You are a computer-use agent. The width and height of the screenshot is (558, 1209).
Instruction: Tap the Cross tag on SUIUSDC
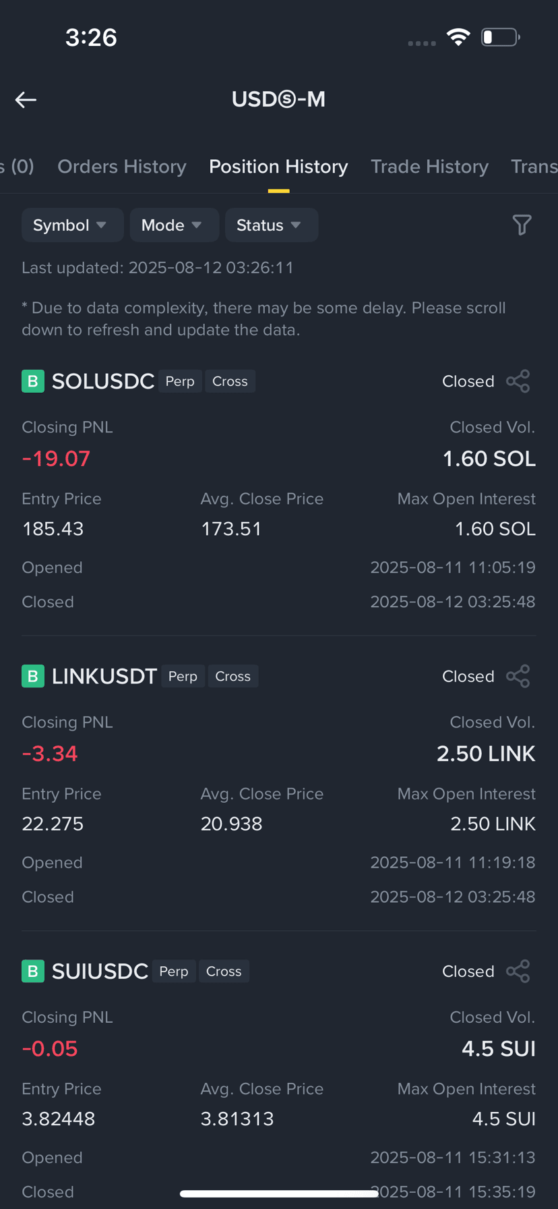pos(224,971)
